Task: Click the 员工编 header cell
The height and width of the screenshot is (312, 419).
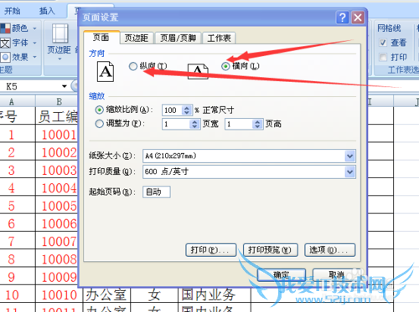Action: pos(57,116)
